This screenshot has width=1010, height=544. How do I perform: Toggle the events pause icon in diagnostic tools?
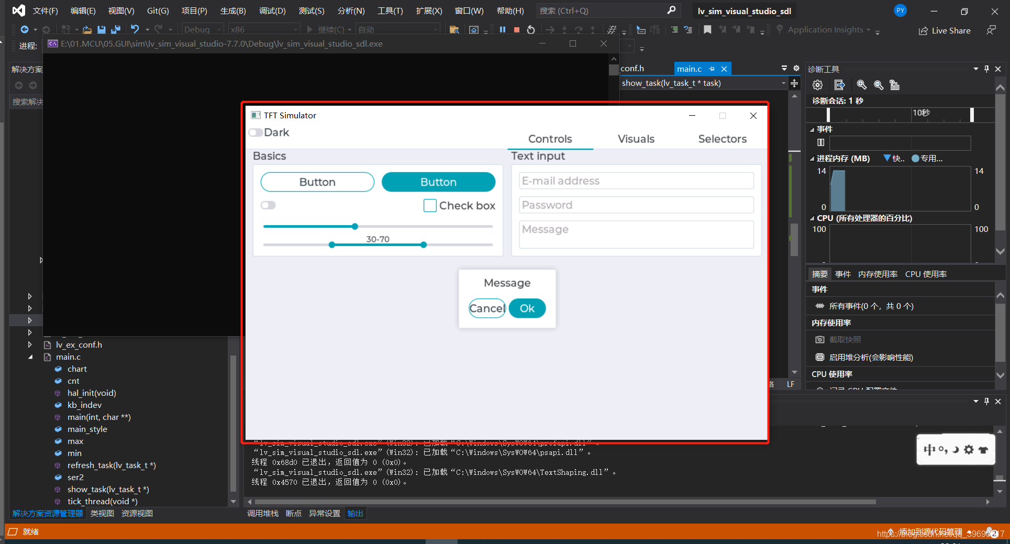click(820, 142)
